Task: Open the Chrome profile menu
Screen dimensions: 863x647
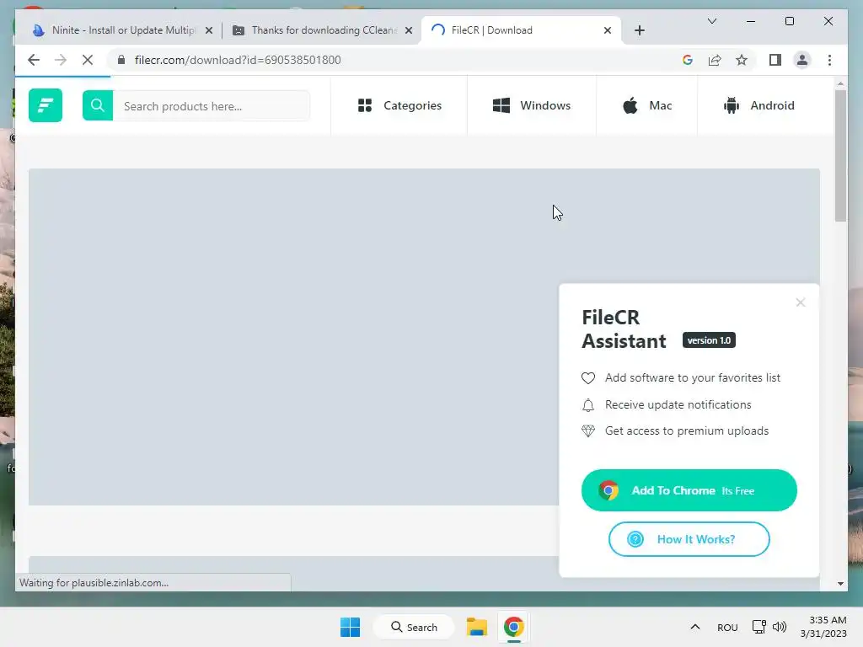Action: (802, 60)
